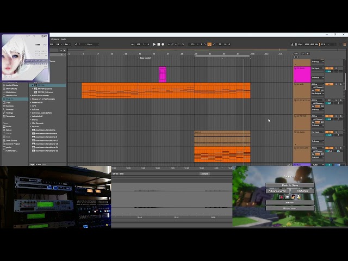348x261 pixels.
Task: Click the Scale Mode icon beside the key chooser
Action: point(76,45)
